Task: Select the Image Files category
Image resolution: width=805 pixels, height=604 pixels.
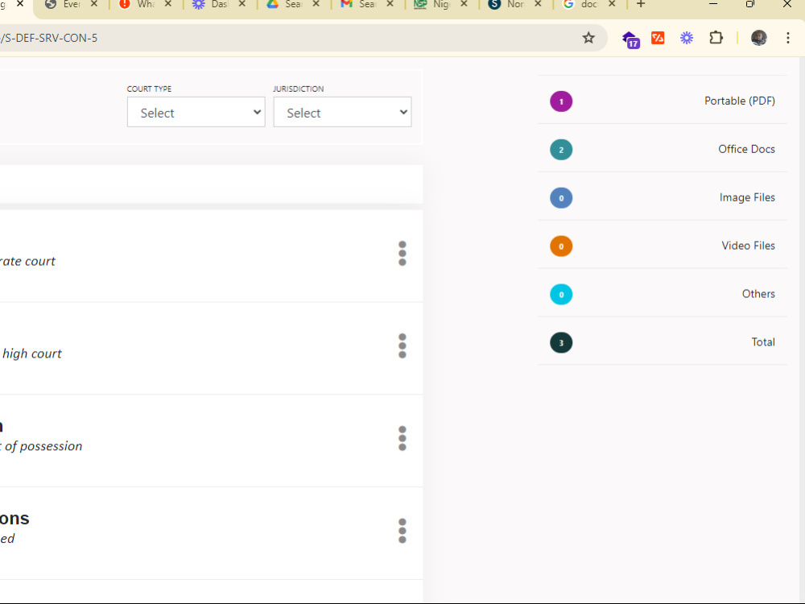Action: (663, 197)
